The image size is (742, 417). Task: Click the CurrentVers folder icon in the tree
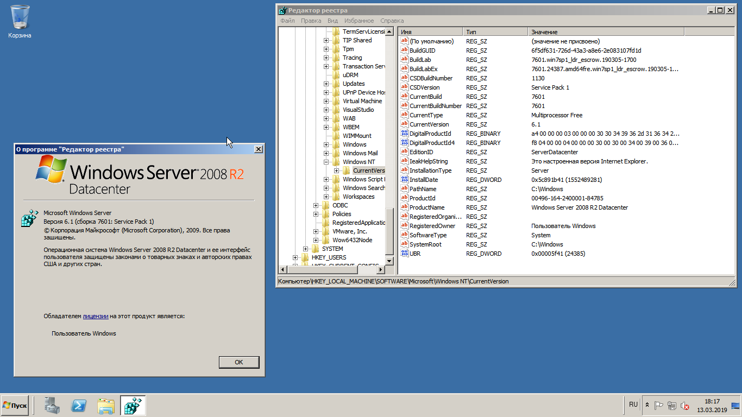(346, 170)
